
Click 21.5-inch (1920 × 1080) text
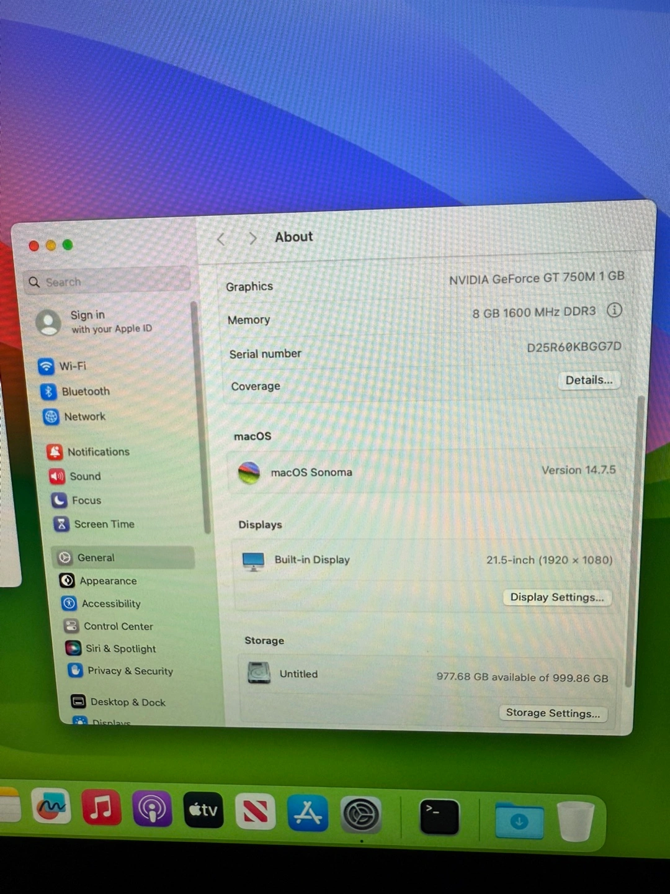549,560
